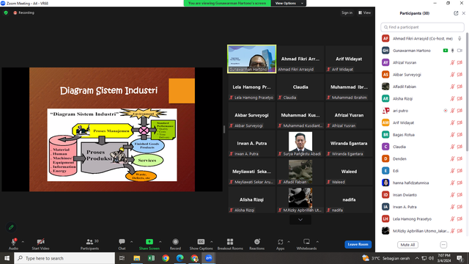Viewport: 469px width, 264px height.
Task: Open Task View in the taskbar
Action: pyautogui.click(x=122, y=258)
